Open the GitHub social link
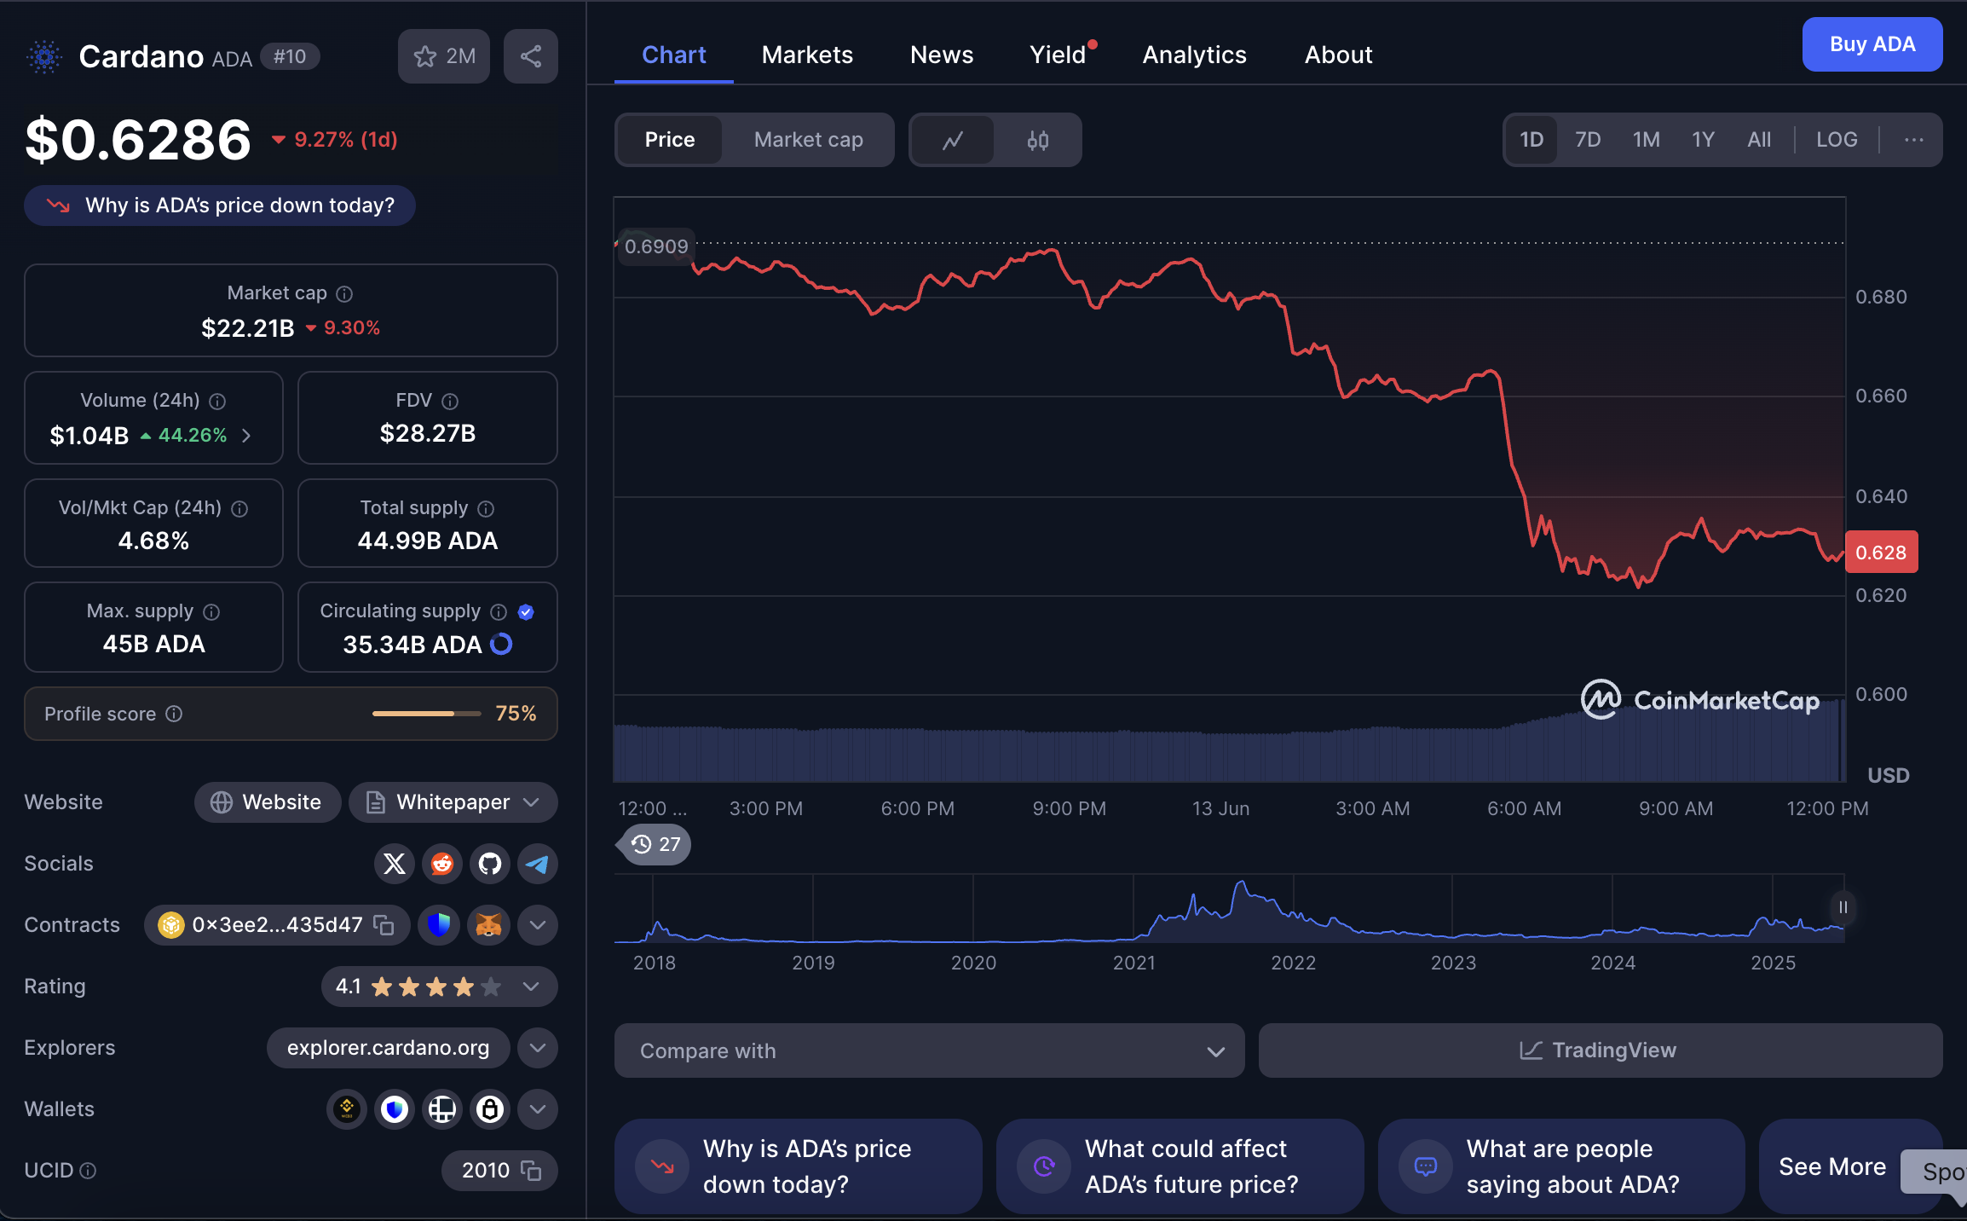Image resolution: width=1967 pixels, height=1221 pixels. [x=489, y=864]
